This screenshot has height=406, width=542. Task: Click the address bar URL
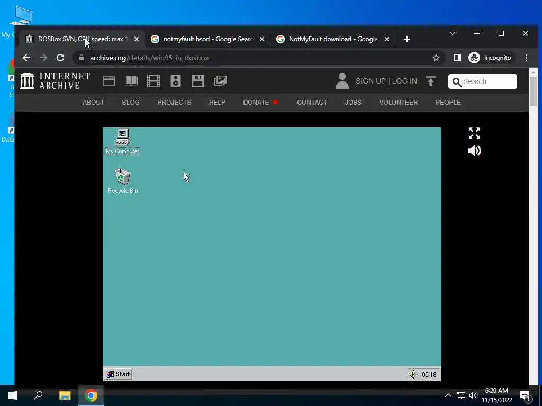pos(149,58)
